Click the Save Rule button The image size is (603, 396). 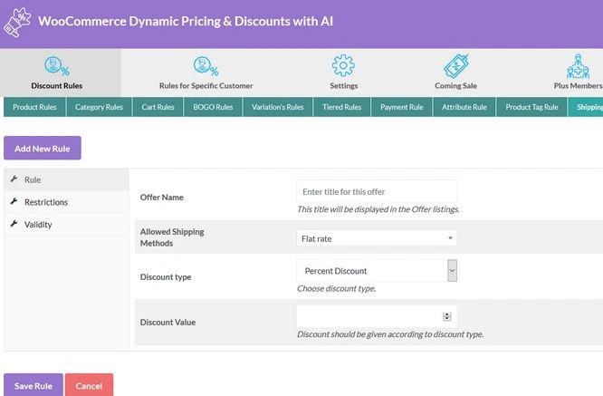(x=33, y=385)
